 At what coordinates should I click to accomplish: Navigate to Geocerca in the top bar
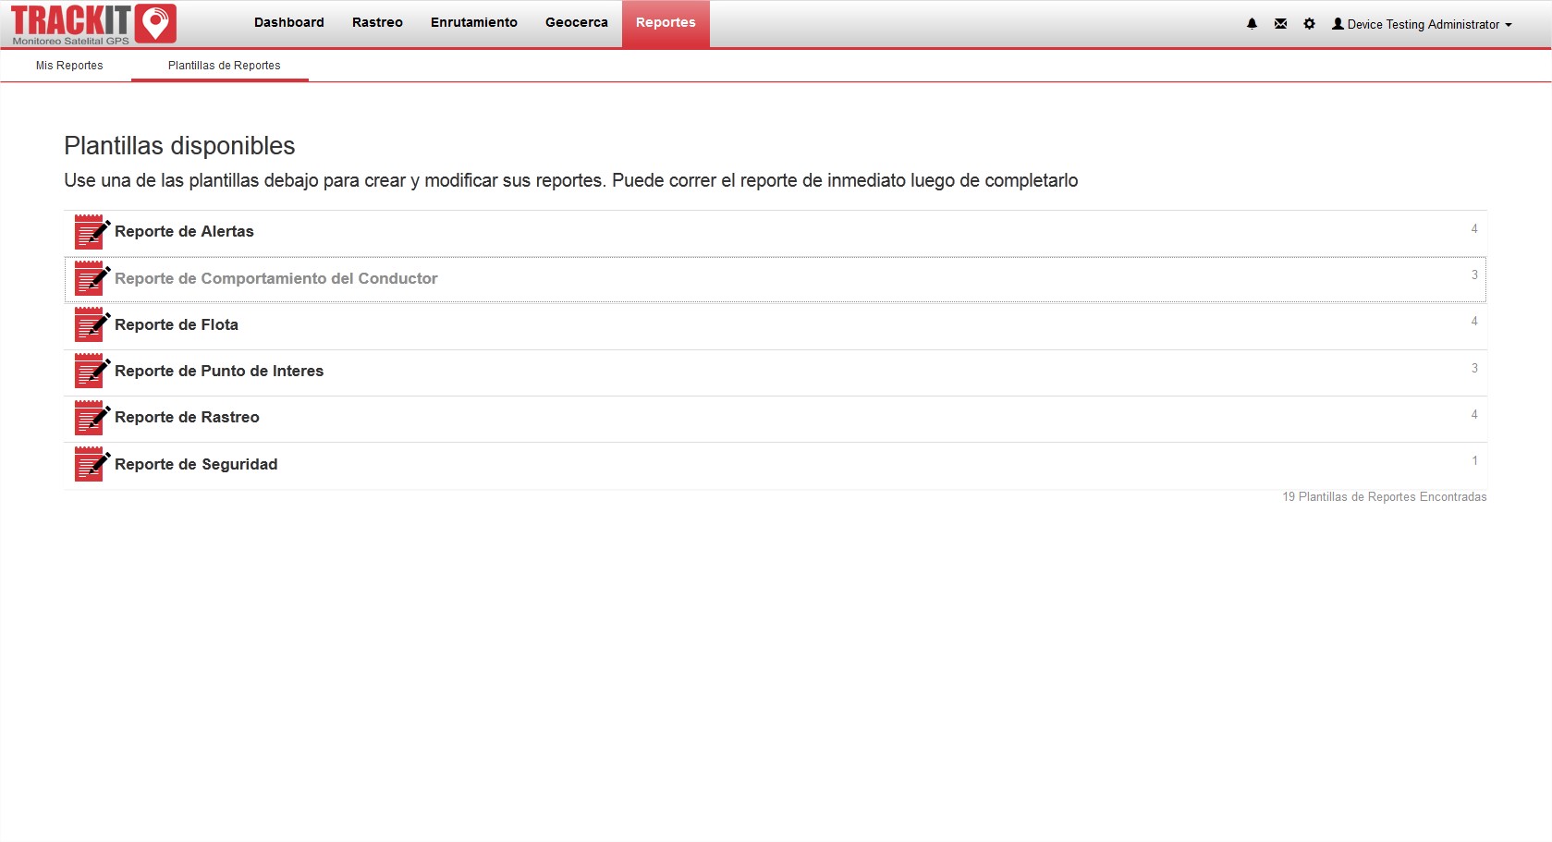(577, 22)
